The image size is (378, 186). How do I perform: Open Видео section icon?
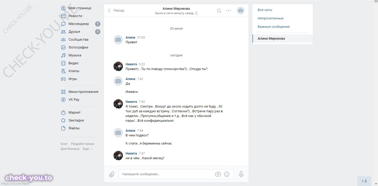pyautogui.click(x=63, y=63)
